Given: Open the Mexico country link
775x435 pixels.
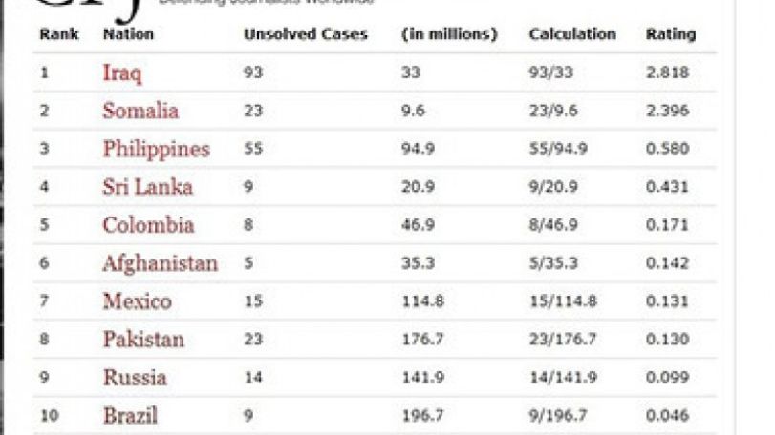Looking at the screenshot, I should (137, 301).
